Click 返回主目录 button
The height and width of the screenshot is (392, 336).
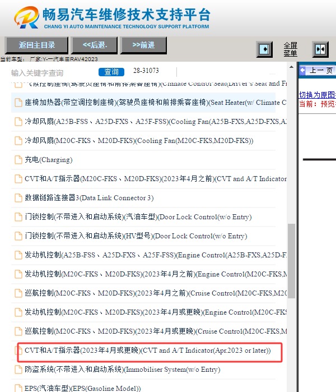pos(37,45)
